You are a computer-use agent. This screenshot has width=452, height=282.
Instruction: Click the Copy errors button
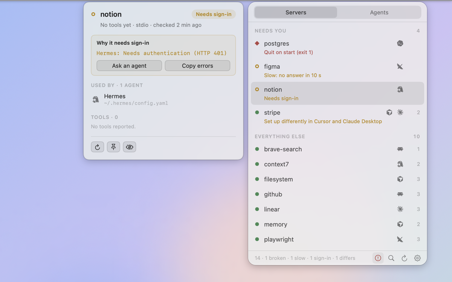tap(197, 66)
